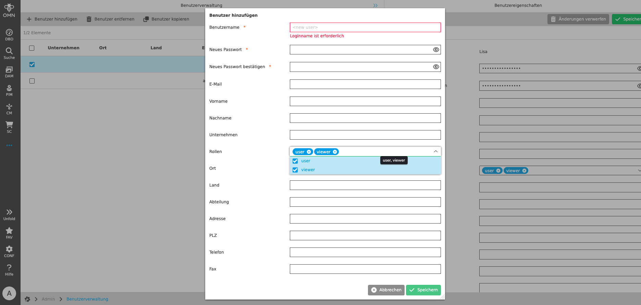Focus the Vorname input field
Screen dimensions: 641x305
point(365,101)
